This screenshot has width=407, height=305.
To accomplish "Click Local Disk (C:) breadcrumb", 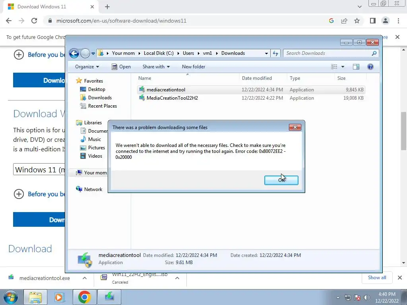I will pos(159,53).
